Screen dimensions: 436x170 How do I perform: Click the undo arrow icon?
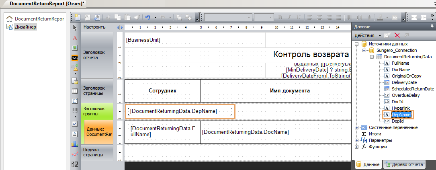pyautogui.click(x=148, y=18)
